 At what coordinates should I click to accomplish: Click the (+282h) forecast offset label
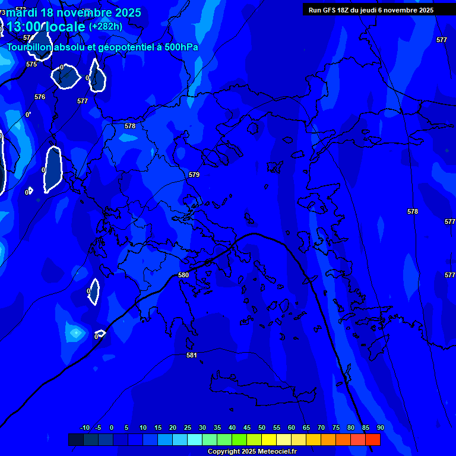tap(106, 27)
